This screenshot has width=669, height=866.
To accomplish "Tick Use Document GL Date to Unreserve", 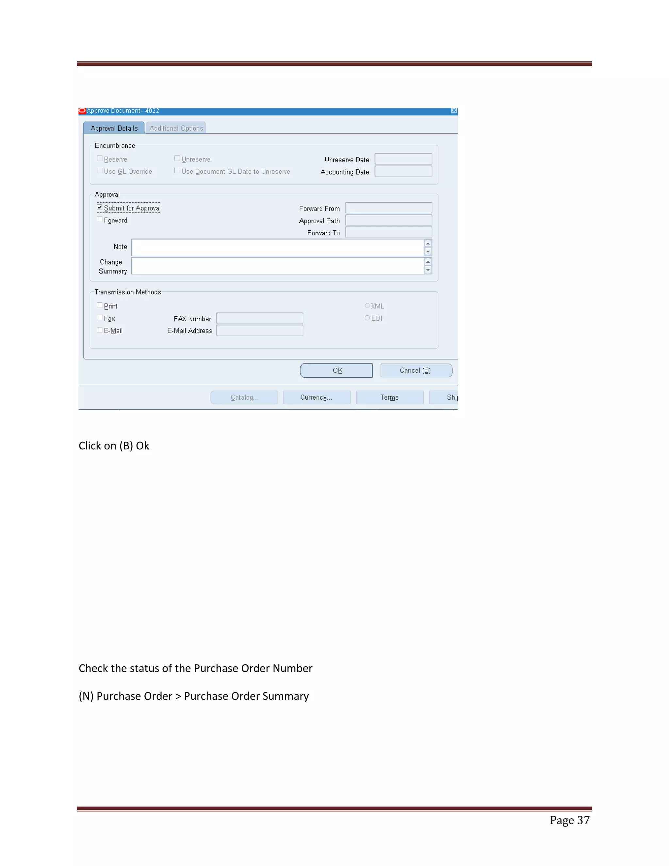I will pos(177,171).
